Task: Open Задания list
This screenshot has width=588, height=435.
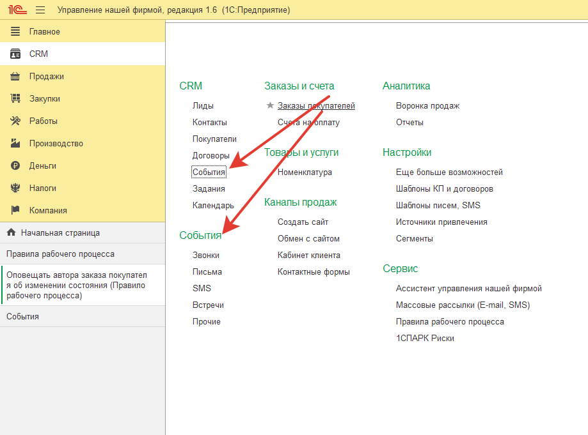Action: [x=209, y=188]
